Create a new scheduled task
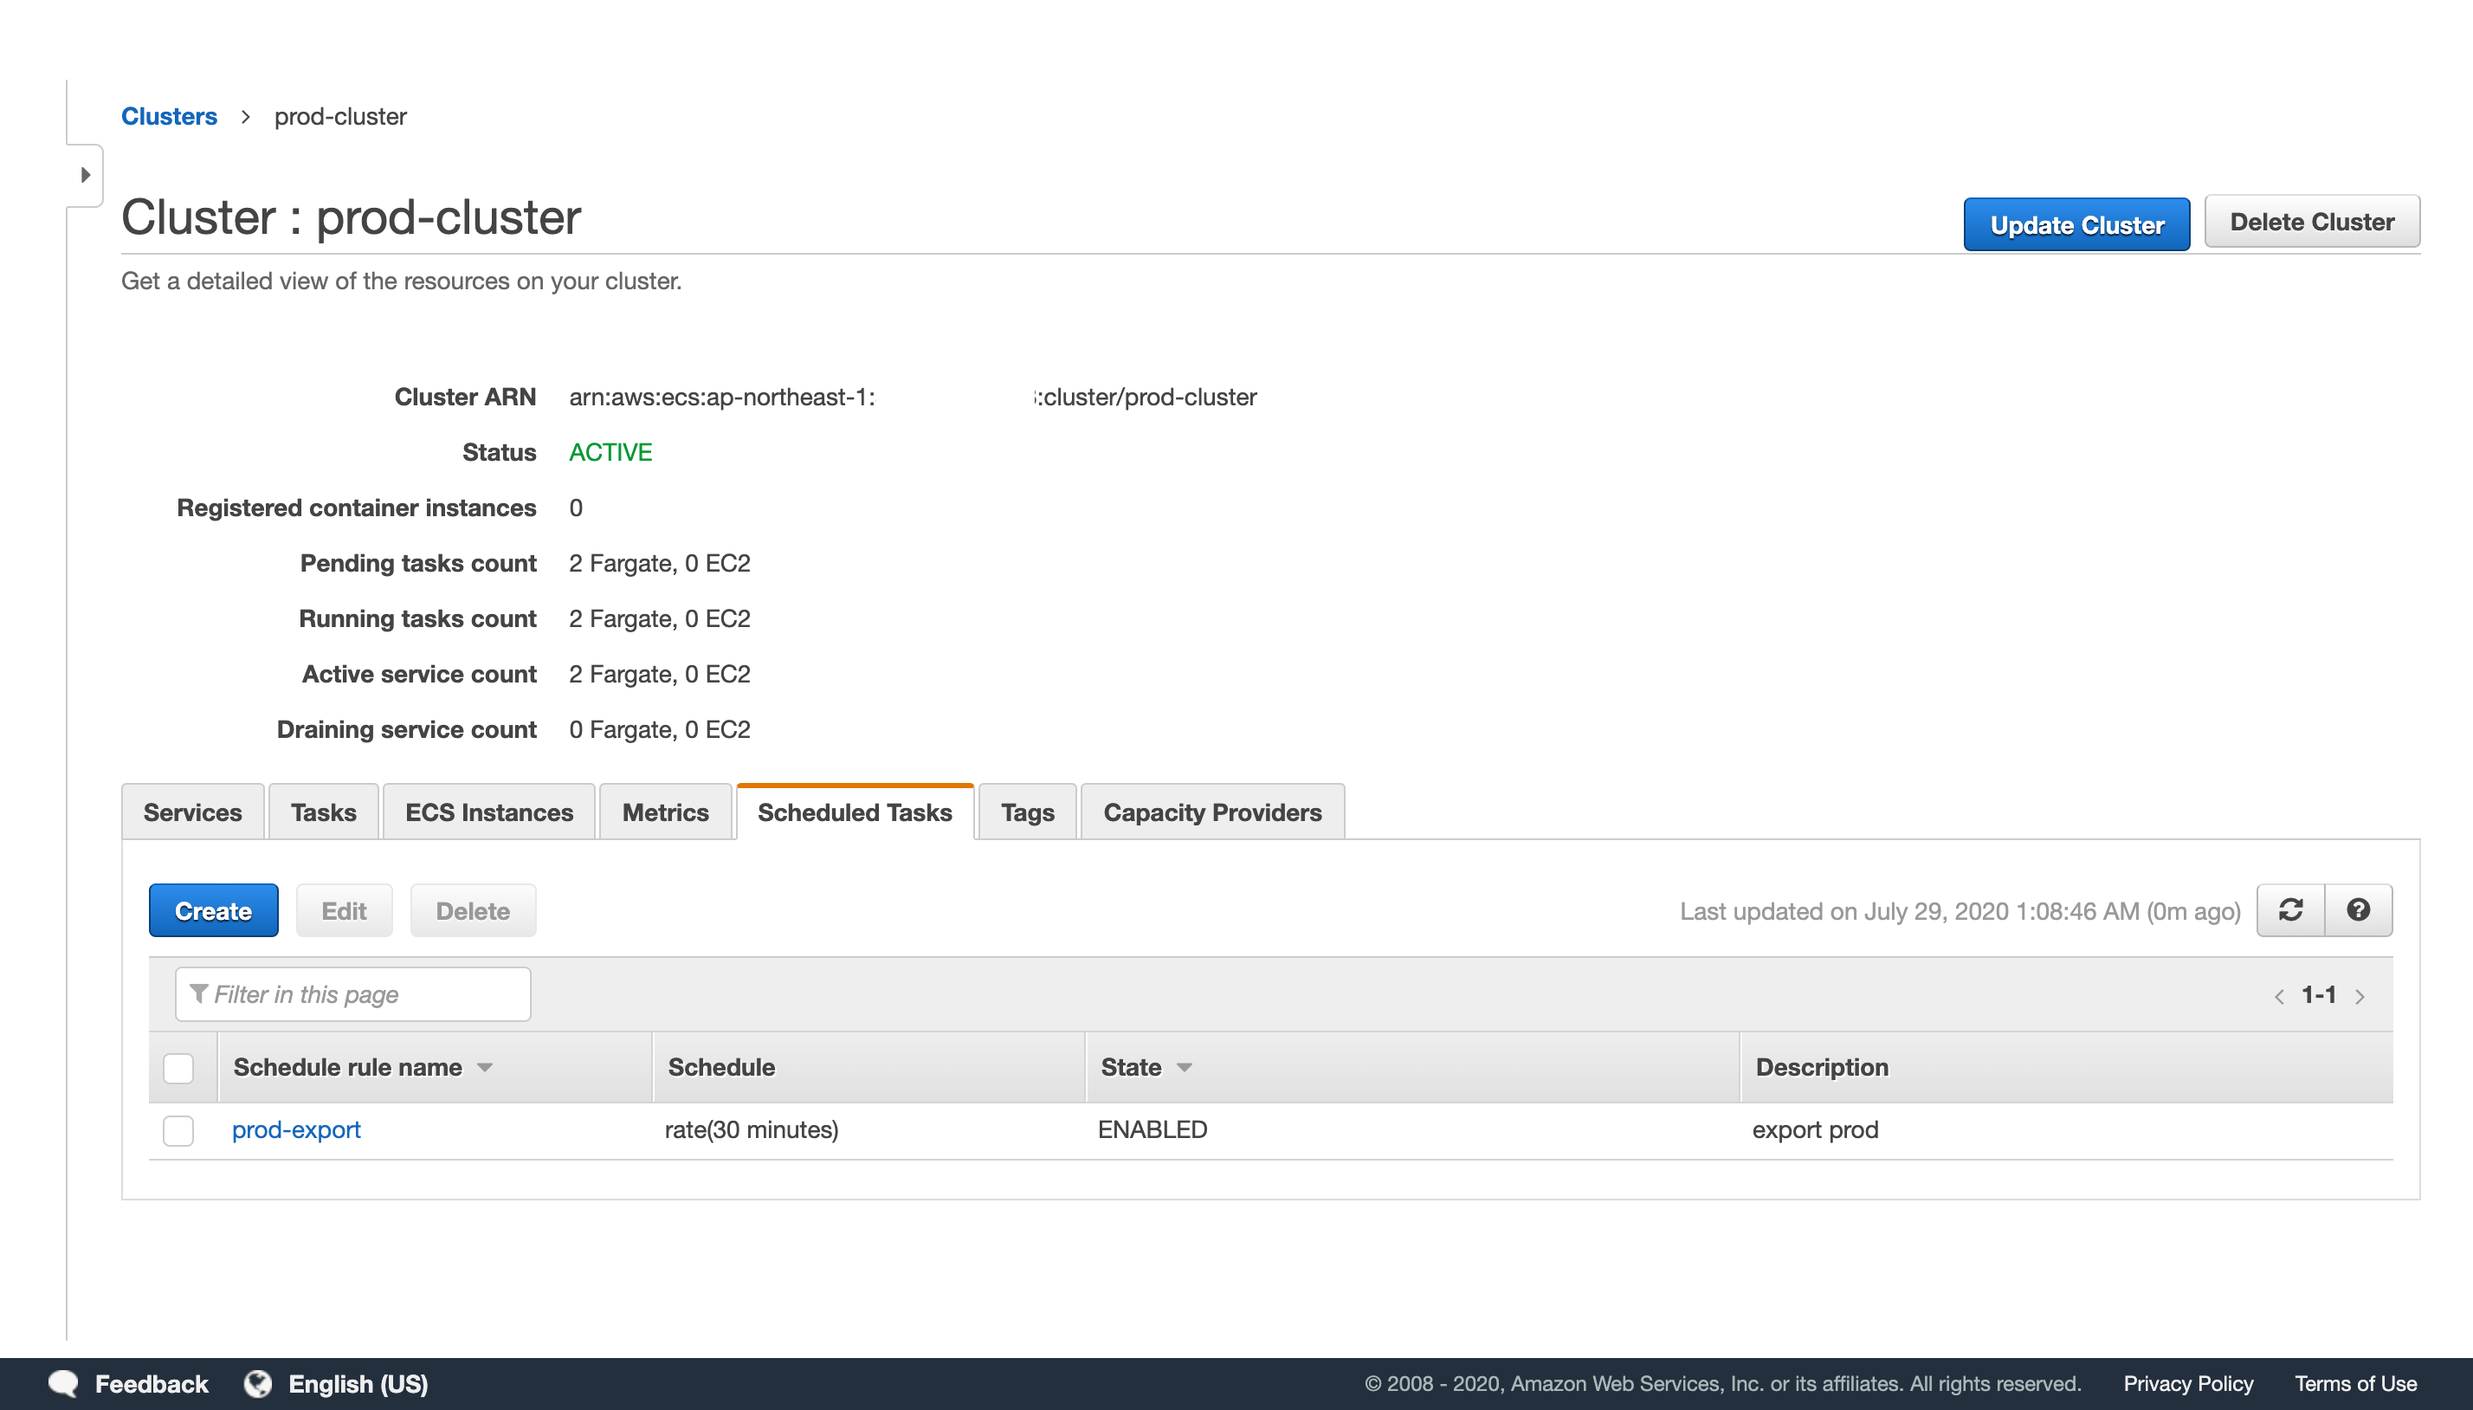 click(x=213, y=910)
